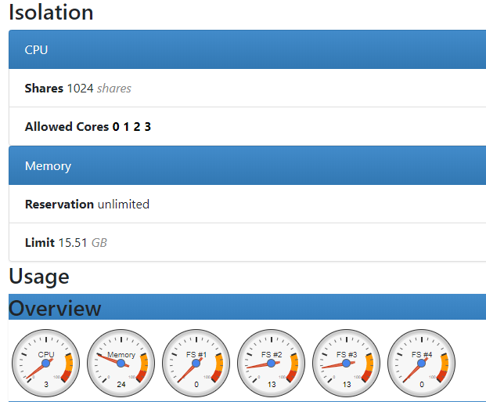Click the value 3 on CPU gauge
The image size is (486, 402).
click(x=46, y=385)
